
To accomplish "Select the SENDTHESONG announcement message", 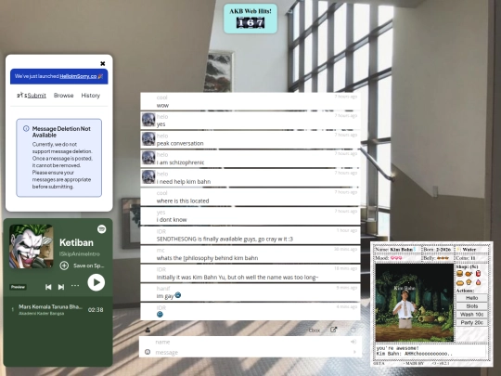I will click(250, 235).
